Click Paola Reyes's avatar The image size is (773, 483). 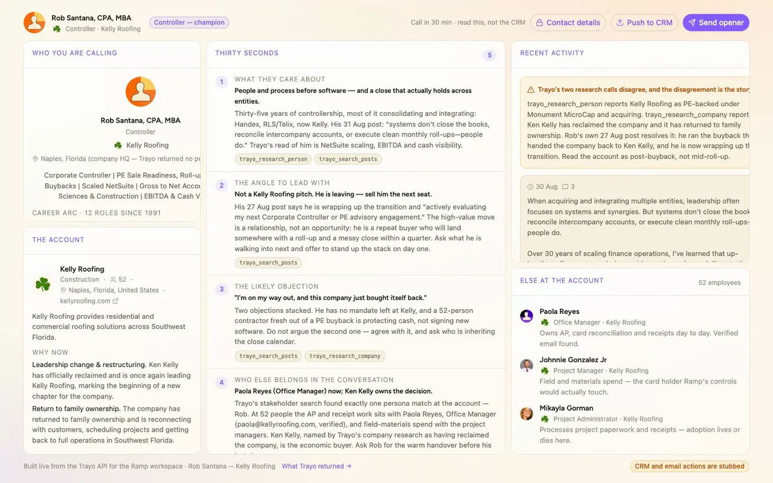pos(527,316)
